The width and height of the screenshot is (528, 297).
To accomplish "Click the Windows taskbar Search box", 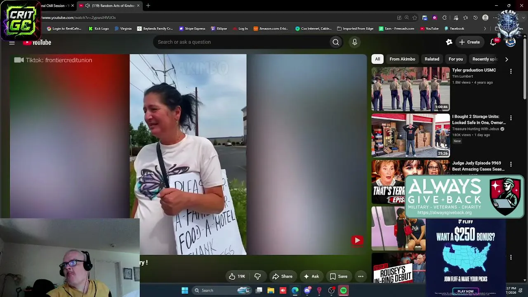I will tap(222, 290).
